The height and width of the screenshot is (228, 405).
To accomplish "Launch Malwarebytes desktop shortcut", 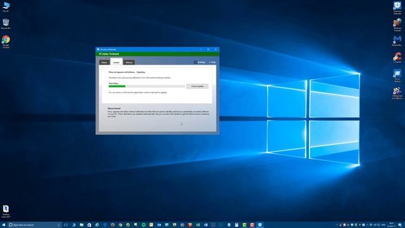I will 397,41.
